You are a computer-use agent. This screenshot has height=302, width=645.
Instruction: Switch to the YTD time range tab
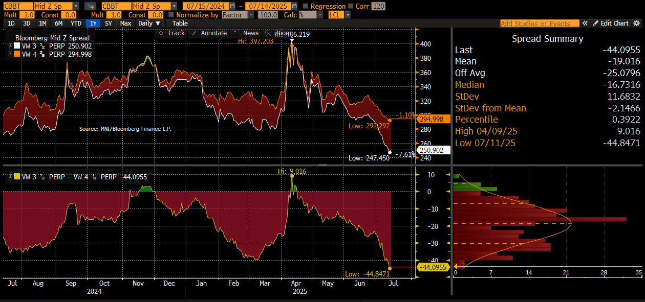tap(76, 23)
